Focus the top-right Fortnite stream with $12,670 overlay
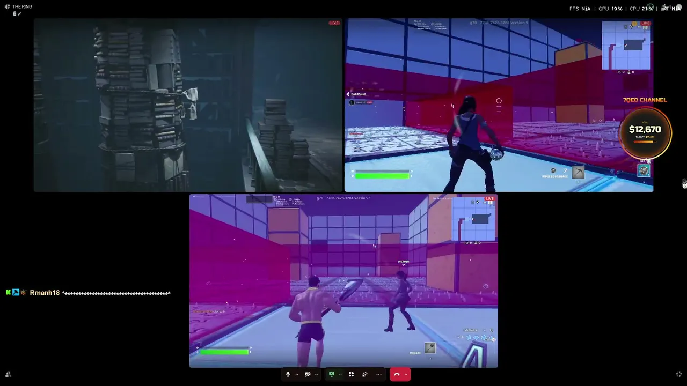Viewport: 687px width, 386px height. click(x=499, y=105)
